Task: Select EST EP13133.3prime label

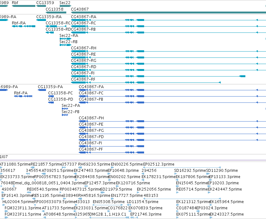Action: [225, 177]
